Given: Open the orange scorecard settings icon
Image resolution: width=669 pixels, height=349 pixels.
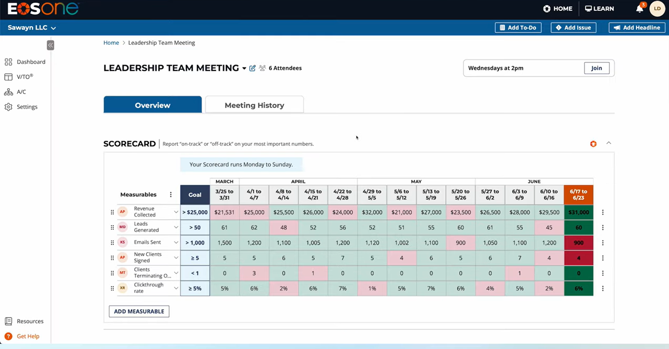Looking at the screenshot, I should pos(593,144).
